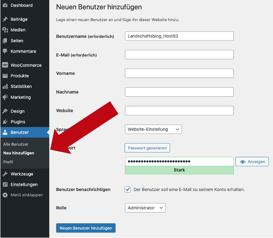Open Einstellungen menu entry
This screenshot has width=273, height=238.
coord(25,184)
